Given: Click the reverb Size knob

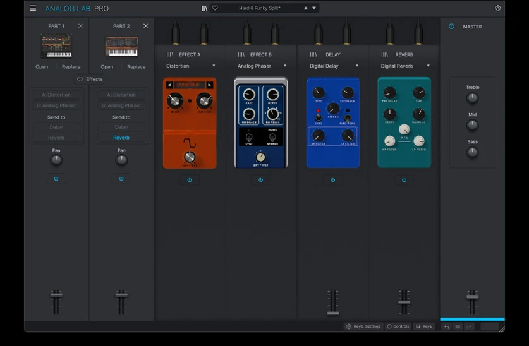Looking at the screenshot, I should pyautogui.click(x=418, y=92).
